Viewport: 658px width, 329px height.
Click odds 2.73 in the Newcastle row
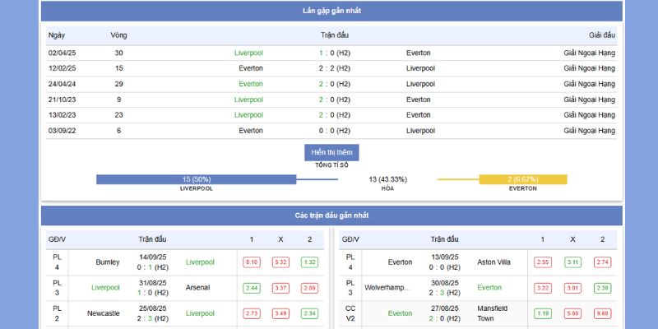252,313
